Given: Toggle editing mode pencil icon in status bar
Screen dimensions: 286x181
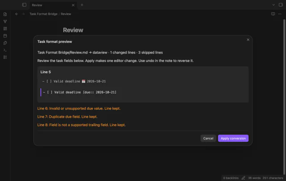Looking at the screenshot, I should pos(243,178).
